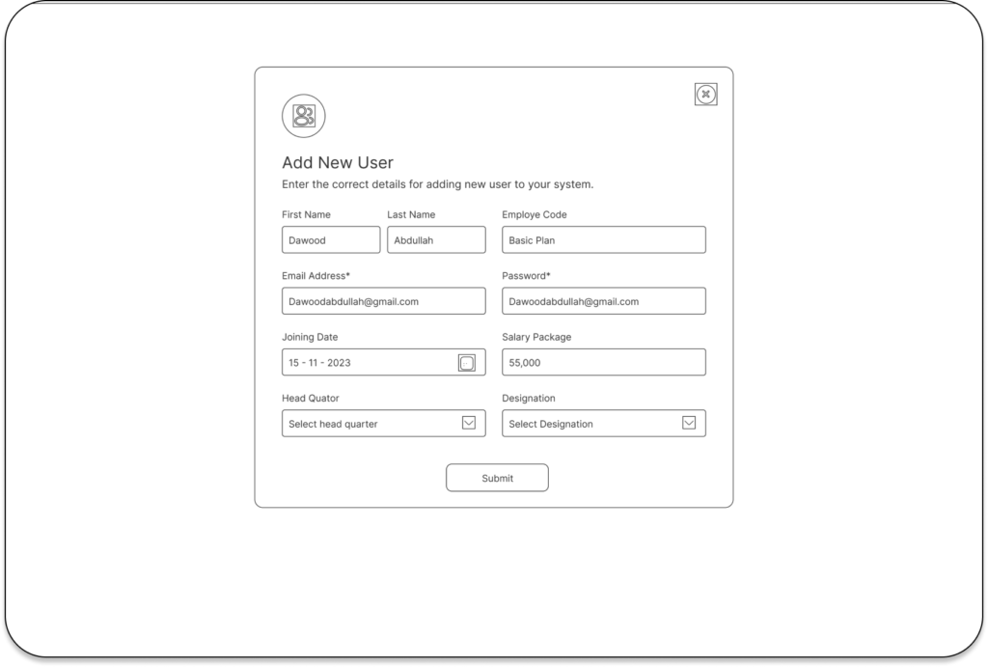Focus the Last Name field containing Abdullah

tap(436, 240)
